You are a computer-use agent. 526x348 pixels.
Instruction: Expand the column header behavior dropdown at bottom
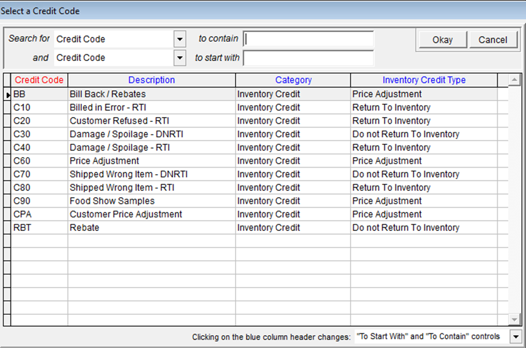point(516,337)
